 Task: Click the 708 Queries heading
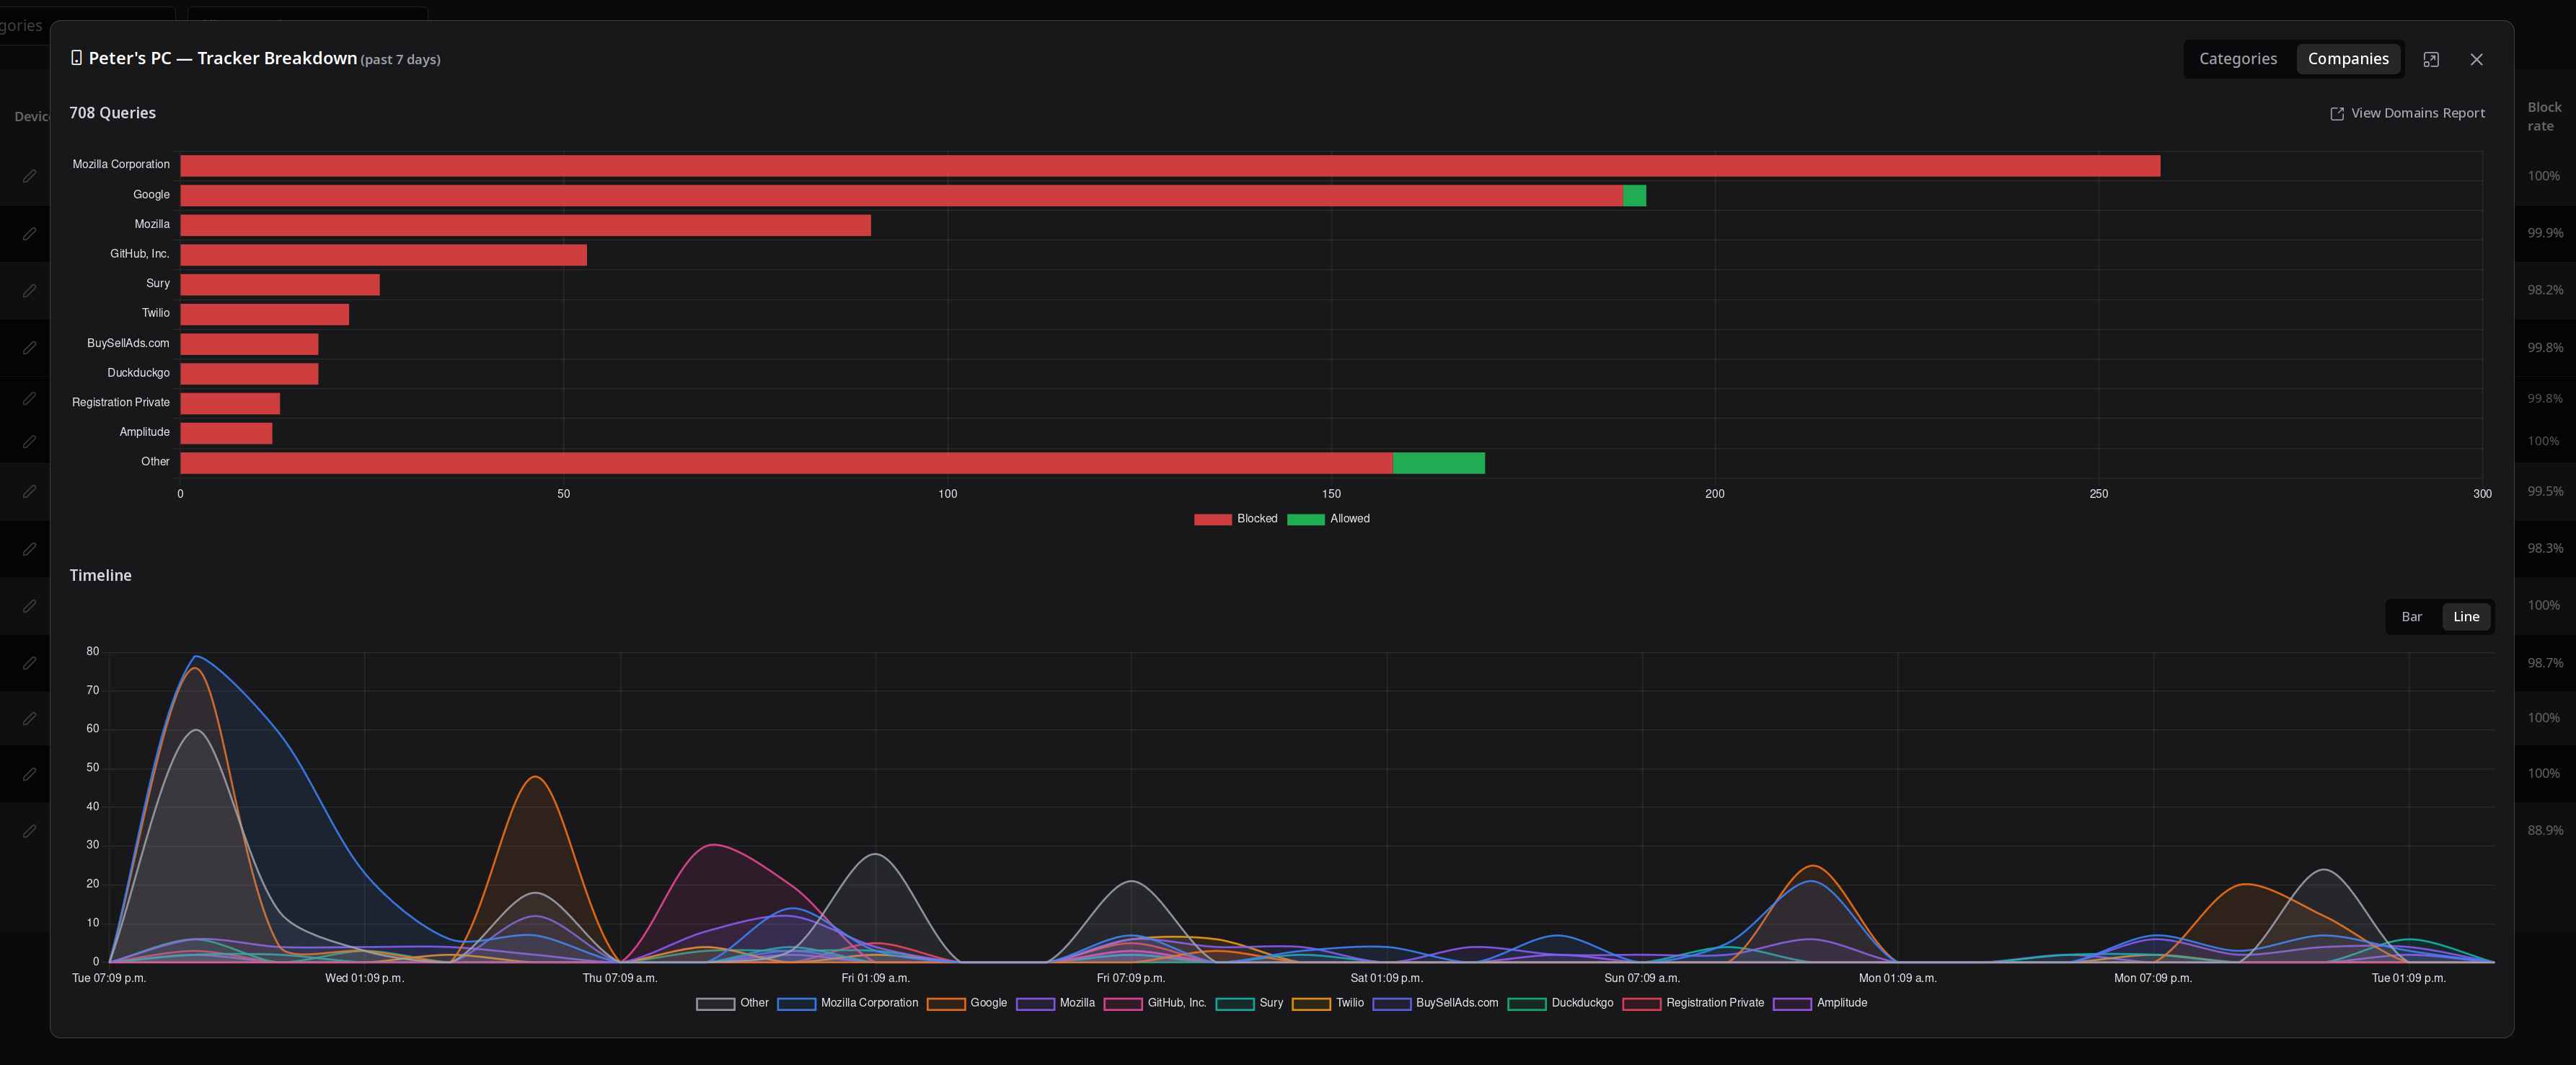(x=112, y=113)
